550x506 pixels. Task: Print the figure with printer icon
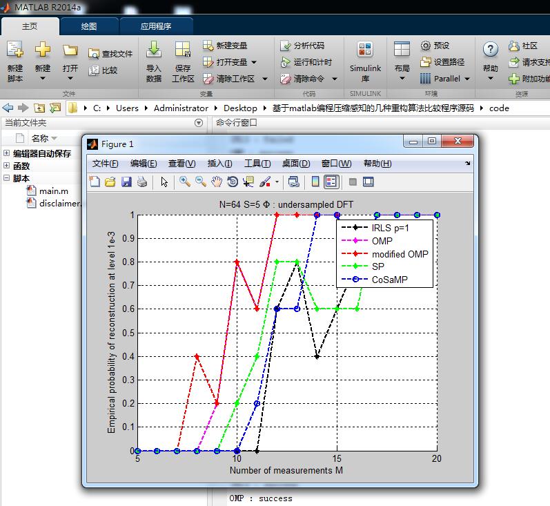pyautogui.click(x=142, y=182)
